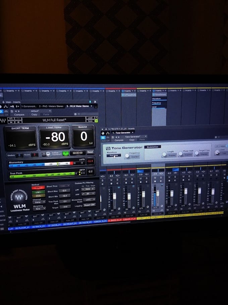Start WLM measurement play button
Image resolution: width=228 pixels, height=305 pixels.
[x=44, y=153]
